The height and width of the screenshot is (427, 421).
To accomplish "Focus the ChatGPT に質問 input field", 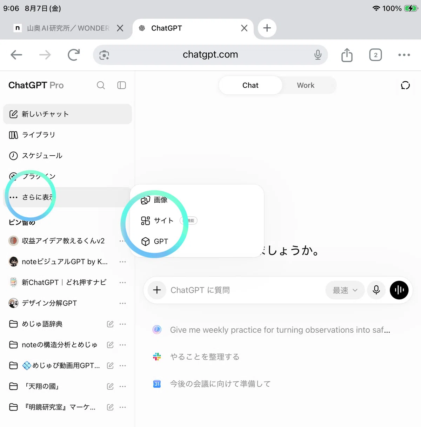I will [x=246, y=290].
